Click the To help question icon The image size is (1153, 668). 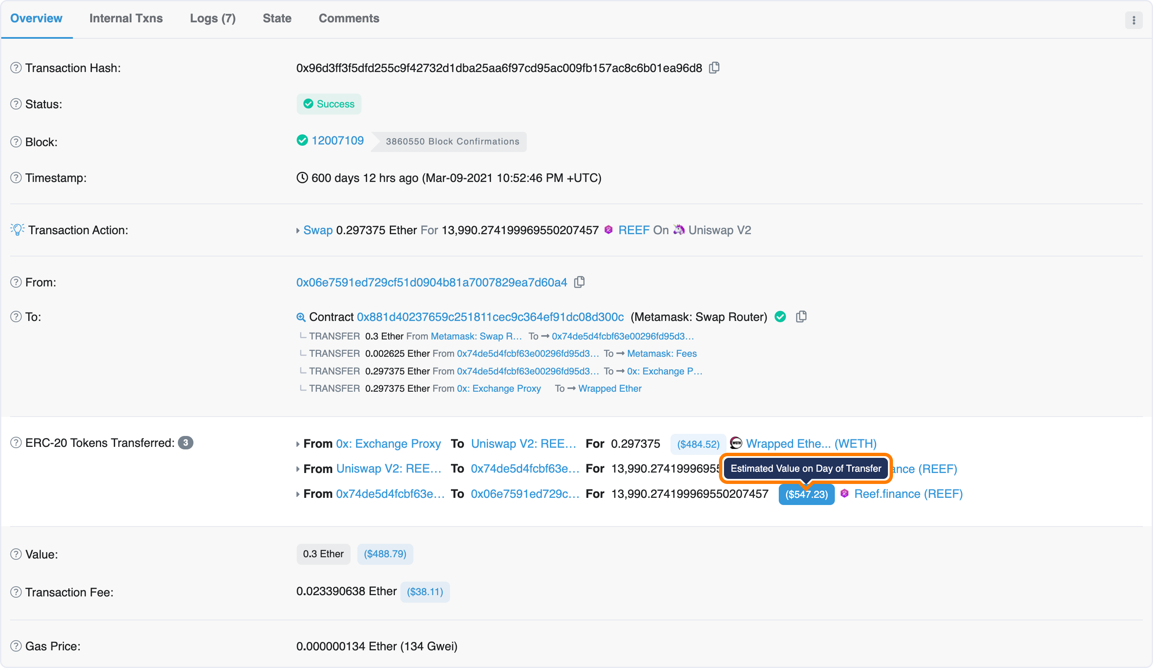[16, 316]
